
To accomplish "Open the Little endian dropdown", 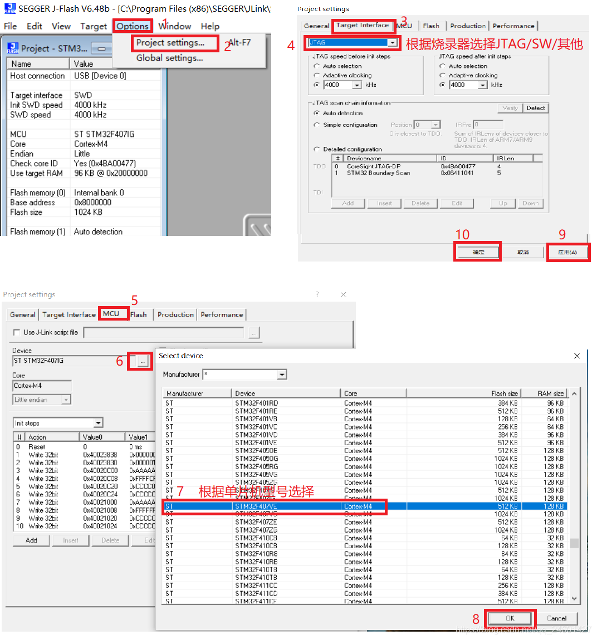I will click(66, 400).
